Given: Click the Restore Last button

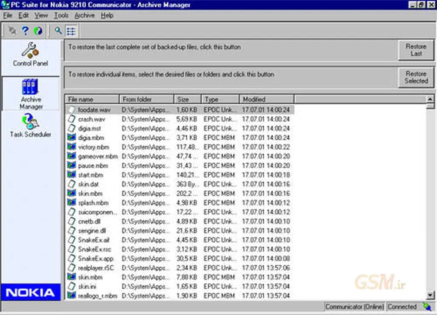Looking at the screenshot, I should coord(416,50).
